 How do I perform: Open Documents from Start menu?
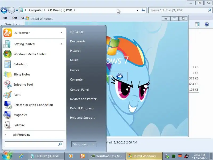pos(78,41)
